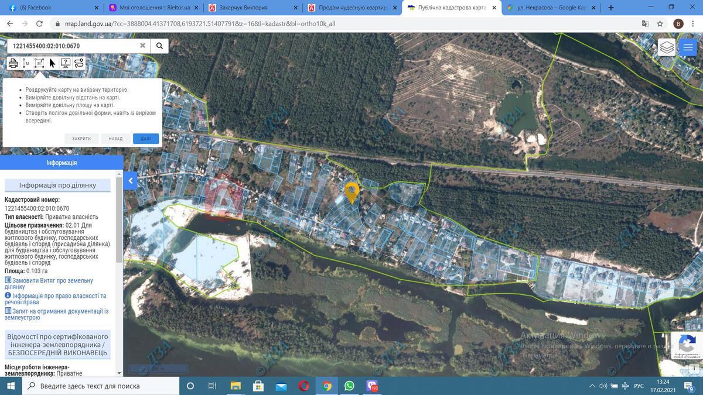Open the blue hamburger menu
The width and height of the screenshot is (703, 395).
[x=688, y=47]
